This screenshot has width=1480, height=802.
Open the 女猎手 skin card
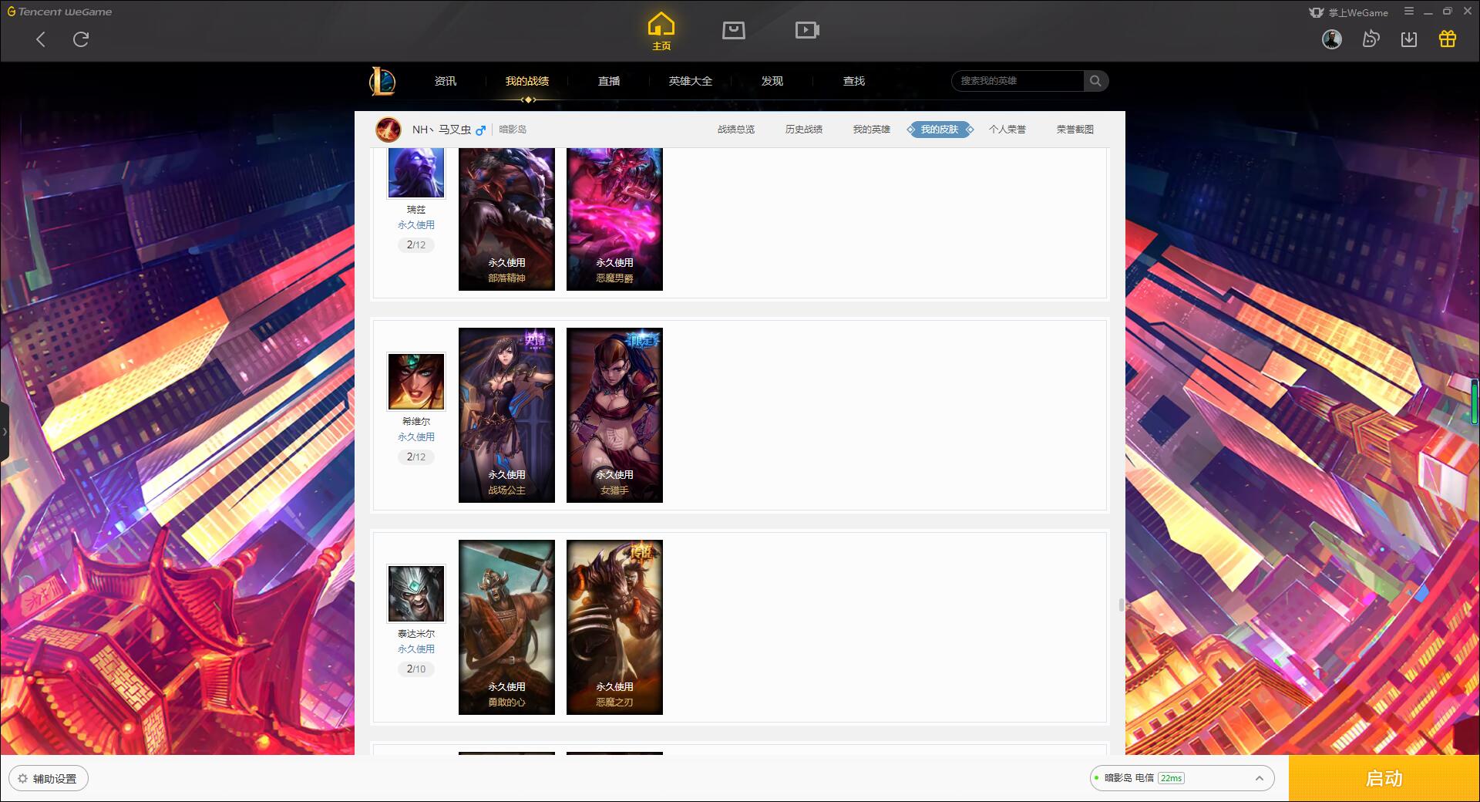click(614, 415)
